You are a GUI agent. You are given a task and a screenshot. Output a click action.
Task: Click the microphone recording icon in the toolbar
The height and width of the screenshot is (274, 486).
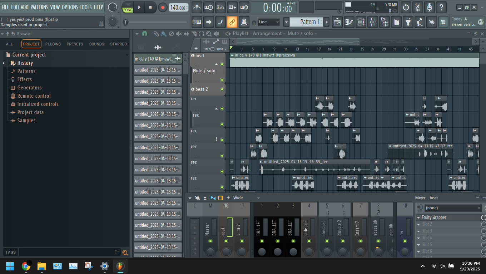[430, 7]
